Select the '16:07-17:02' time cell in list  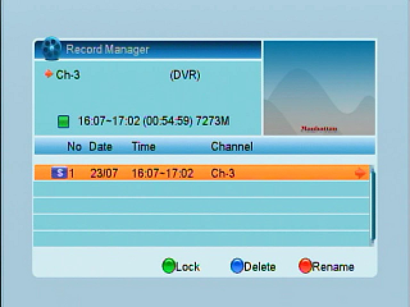[163, 173]
